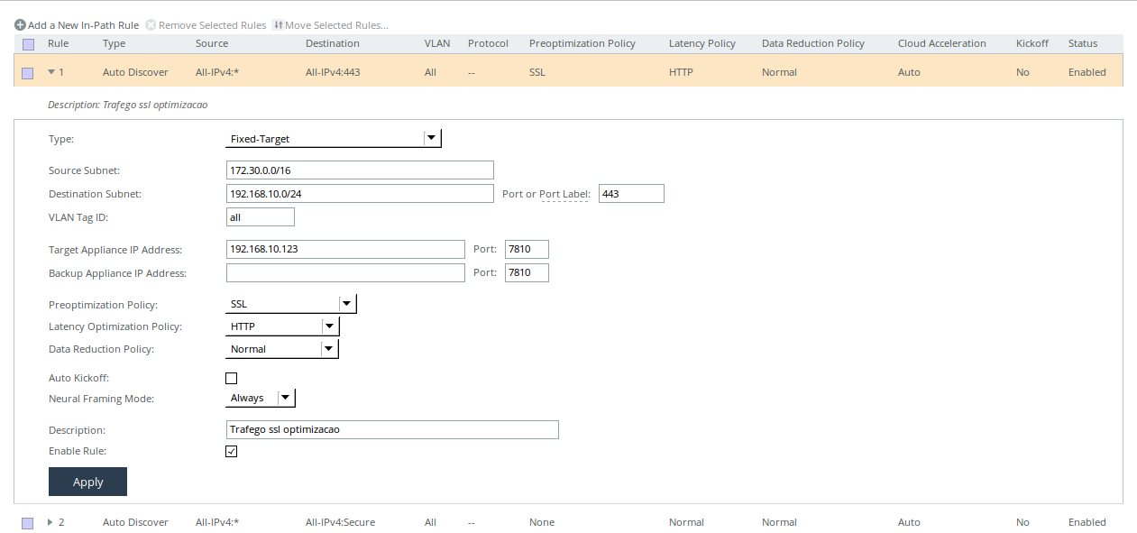The height and width of the screenshot is (533, 1137).
Task: Select the rule 2 row checkbox
Action: pyautogui.click(x=28, y=522)
